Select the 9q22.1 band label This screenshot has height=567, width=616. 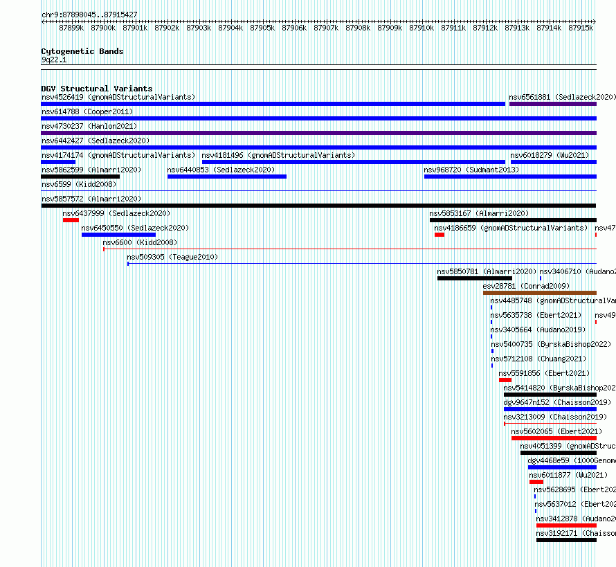[x=54, y=60]
